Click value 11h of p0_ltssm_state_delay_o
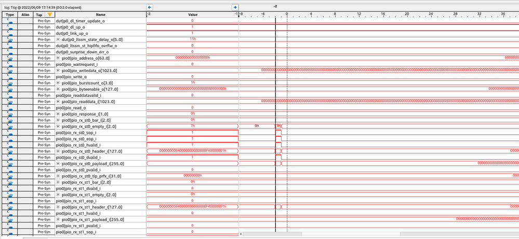Screen dimensions: 519x239 click(192, 39)
